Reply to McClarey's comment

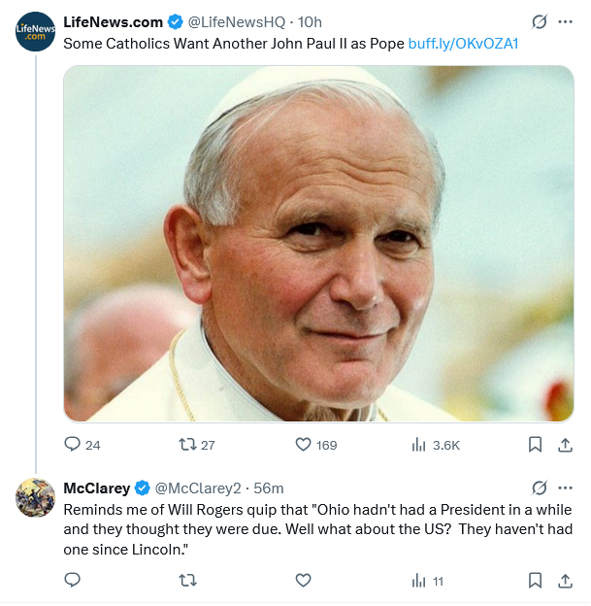point(73,580)
